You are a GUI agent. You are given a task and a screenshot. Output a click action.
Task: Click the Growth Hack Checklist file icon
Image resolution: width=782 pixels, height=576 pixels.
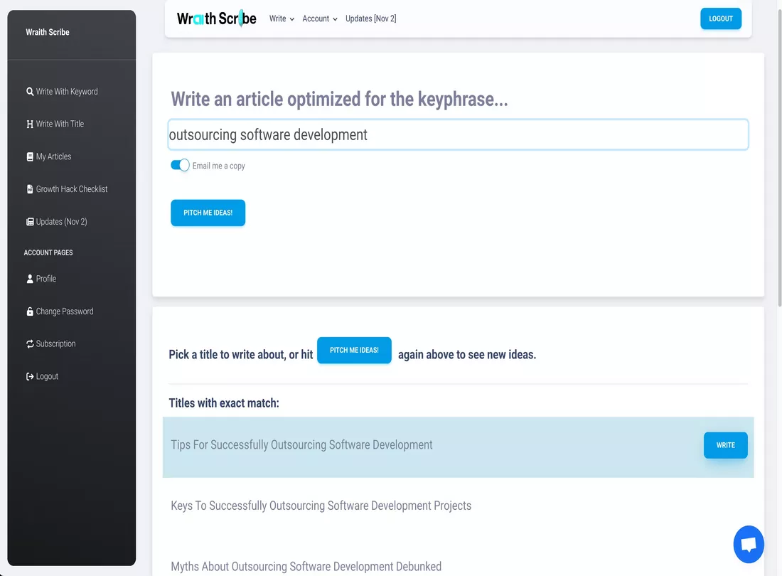tap(30, 189)
